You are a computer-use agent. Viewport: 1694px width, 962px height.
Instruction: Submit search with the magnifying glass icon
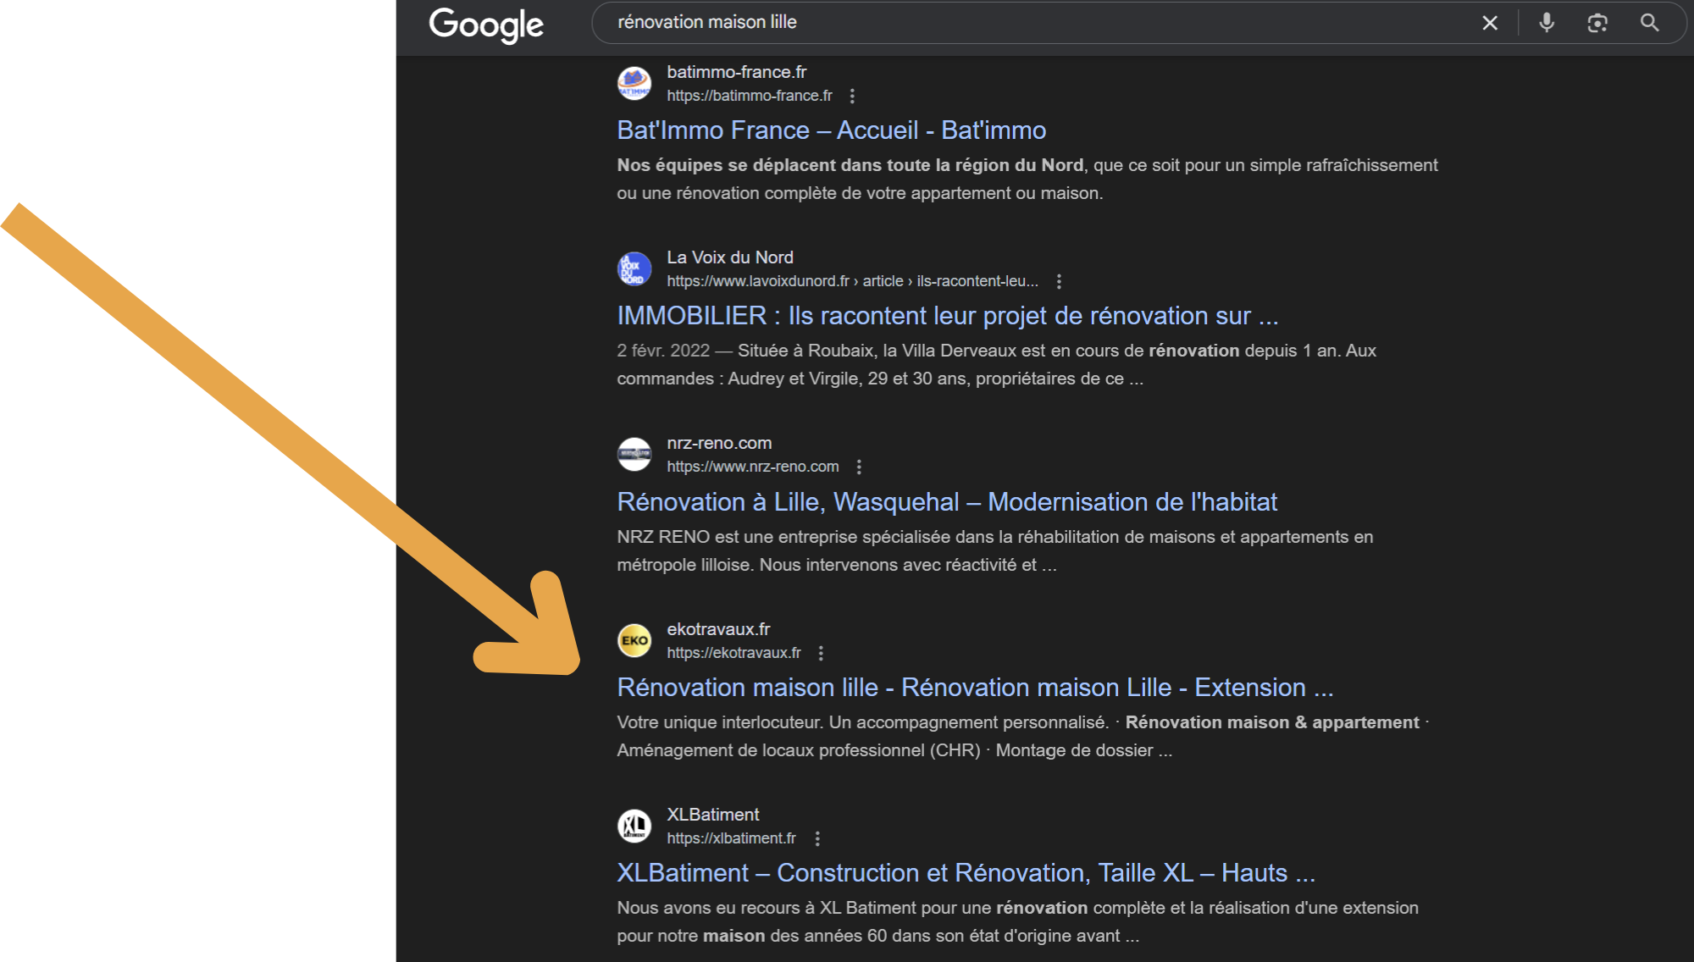coord(1649,23)
